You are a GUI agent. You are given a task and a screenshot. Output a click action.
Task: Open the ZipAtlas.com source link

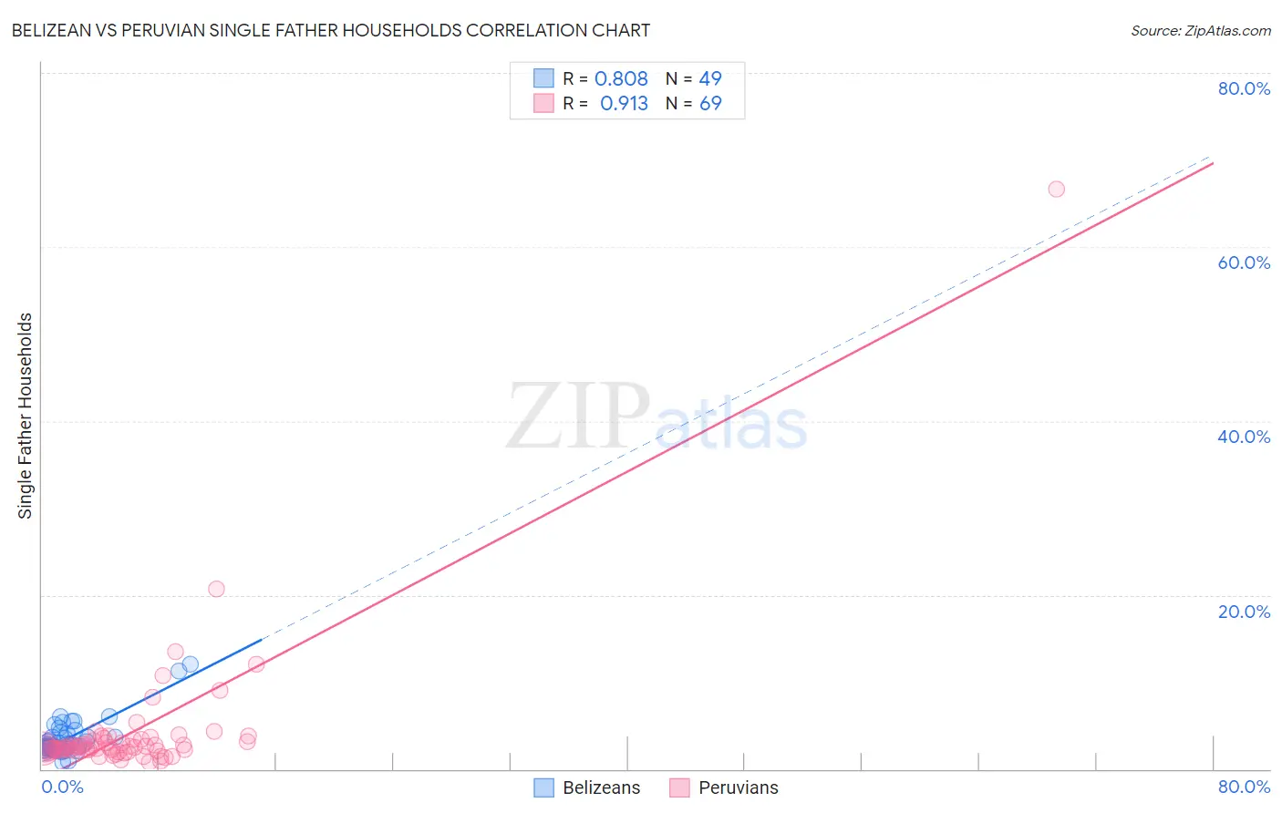coord(1201,31)
